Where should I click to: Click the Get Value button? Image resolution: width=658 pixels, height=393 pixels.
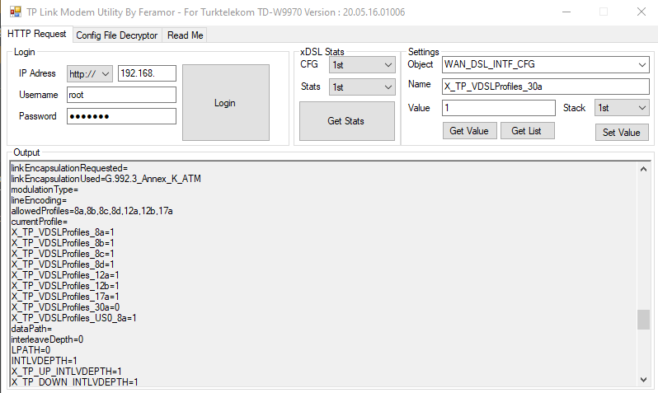(x=469, y=131)
